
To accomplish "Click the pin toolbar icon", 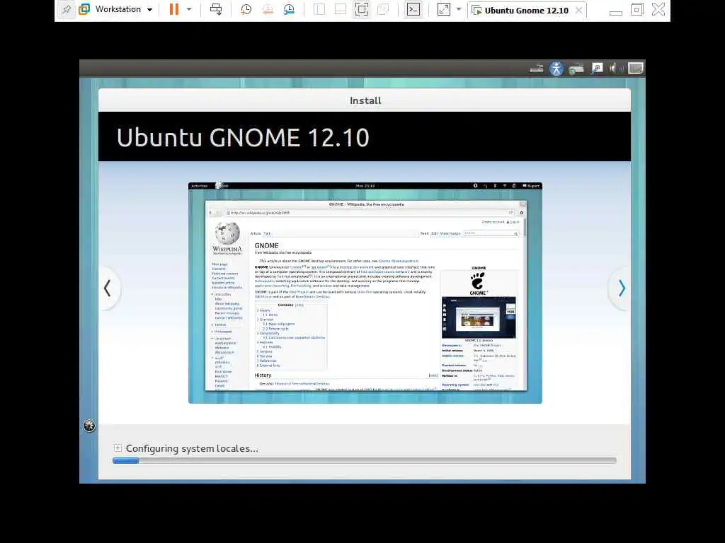I will click(x=67, y=10).
